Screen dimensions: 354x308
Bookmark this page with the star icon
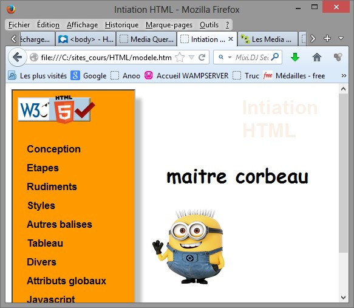click(x=180, y=57)
